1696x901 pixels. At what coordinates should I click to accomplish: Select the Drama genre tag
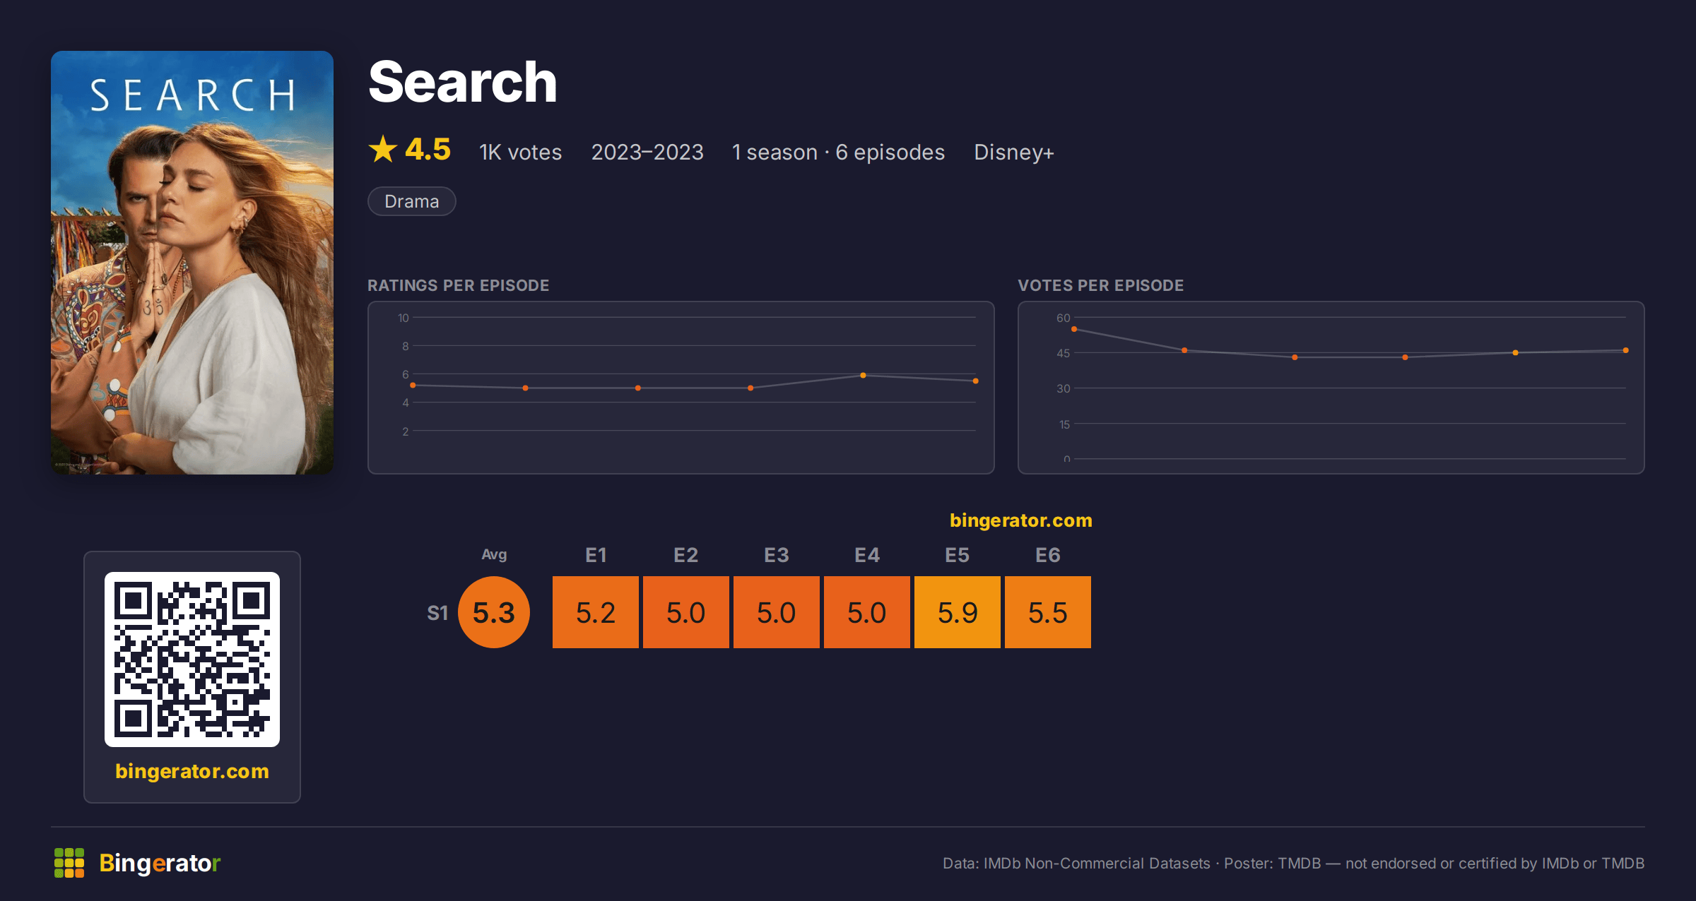pos(412,201)
